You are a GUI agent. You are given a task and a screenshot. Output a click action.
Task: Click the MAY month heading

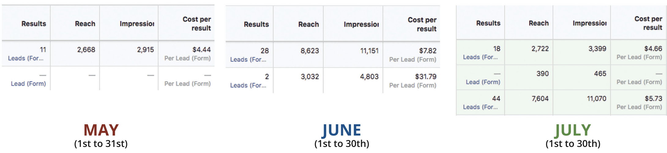[x=101, y=130]
